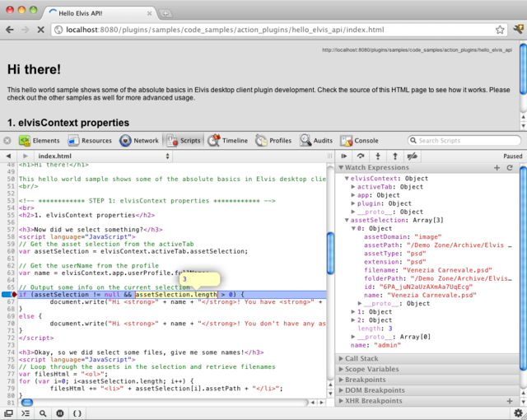The height and width of the screenshot is (420, 527).
Task: Add a watch expression plus icon
Action: click(497, 168)
